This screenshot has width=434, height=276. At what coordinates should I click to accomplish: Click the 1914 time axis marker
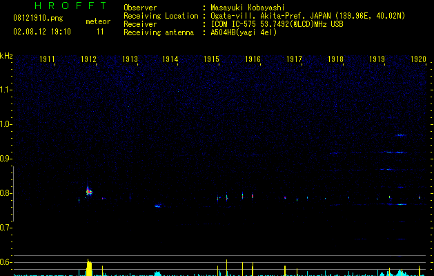[170, 59]
